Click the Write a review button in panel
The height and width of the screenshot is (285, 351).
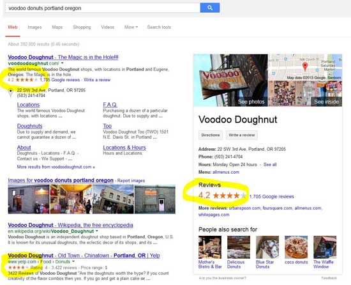coord(241,135)
